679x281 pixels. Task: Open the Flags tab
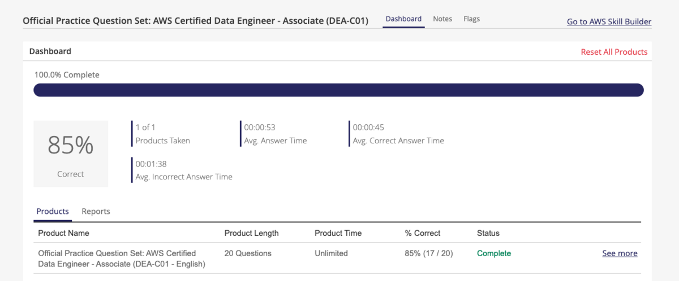(x=471, y=19)
